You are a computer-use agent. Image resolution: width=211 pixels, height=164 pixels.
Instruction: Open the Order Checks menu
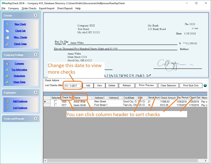29,8
